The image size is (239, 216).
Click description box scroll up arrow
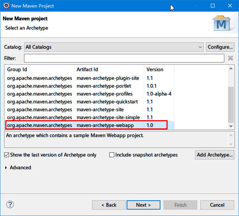(231, 135)
